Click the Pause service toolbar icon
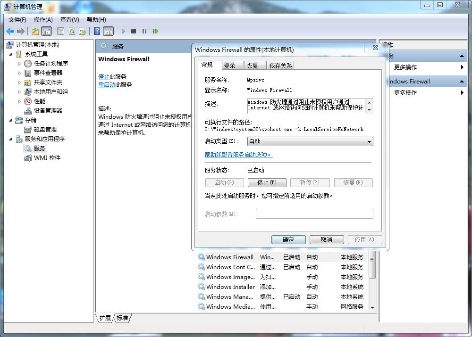472x337 pixels. (144, 32)
